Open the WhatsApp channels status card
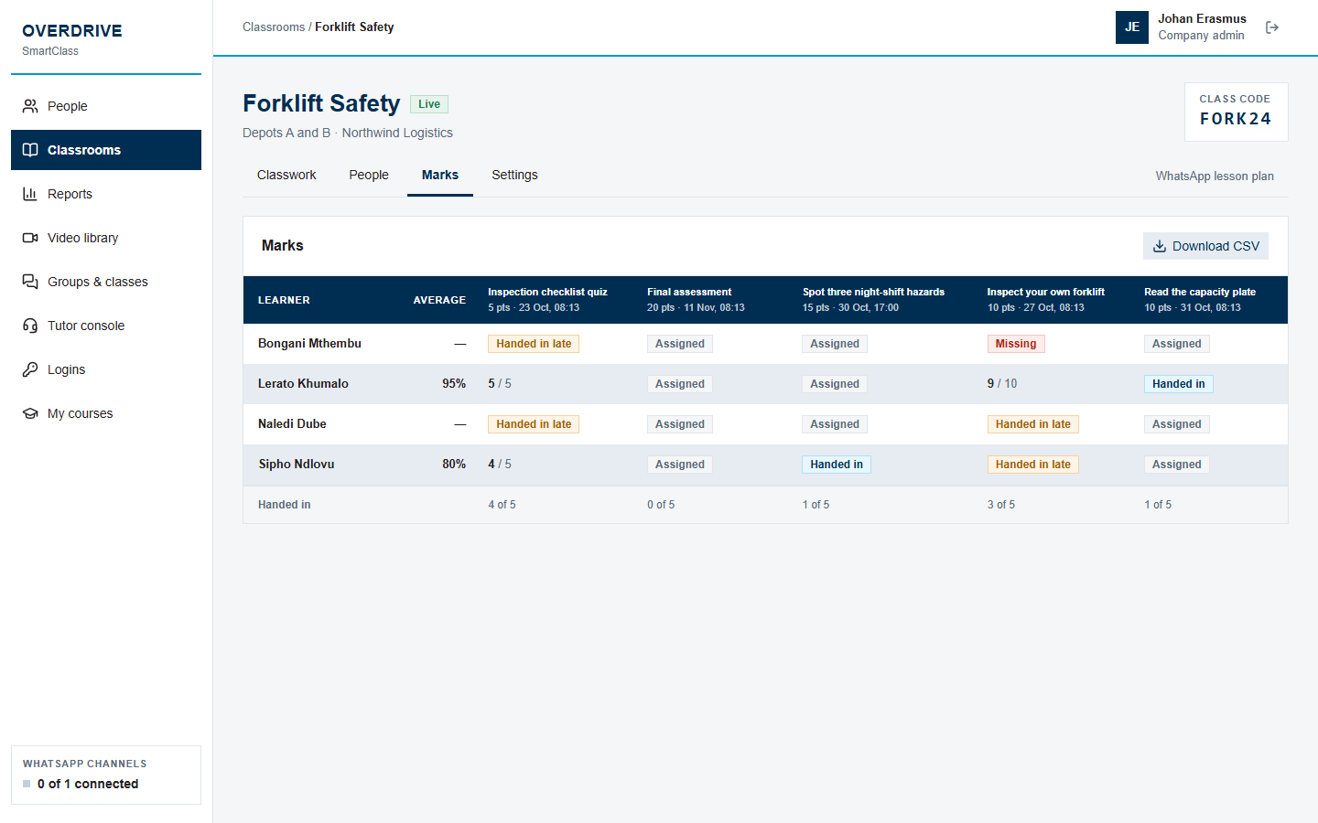1318x823 pixels. click(x=106, y=775)
